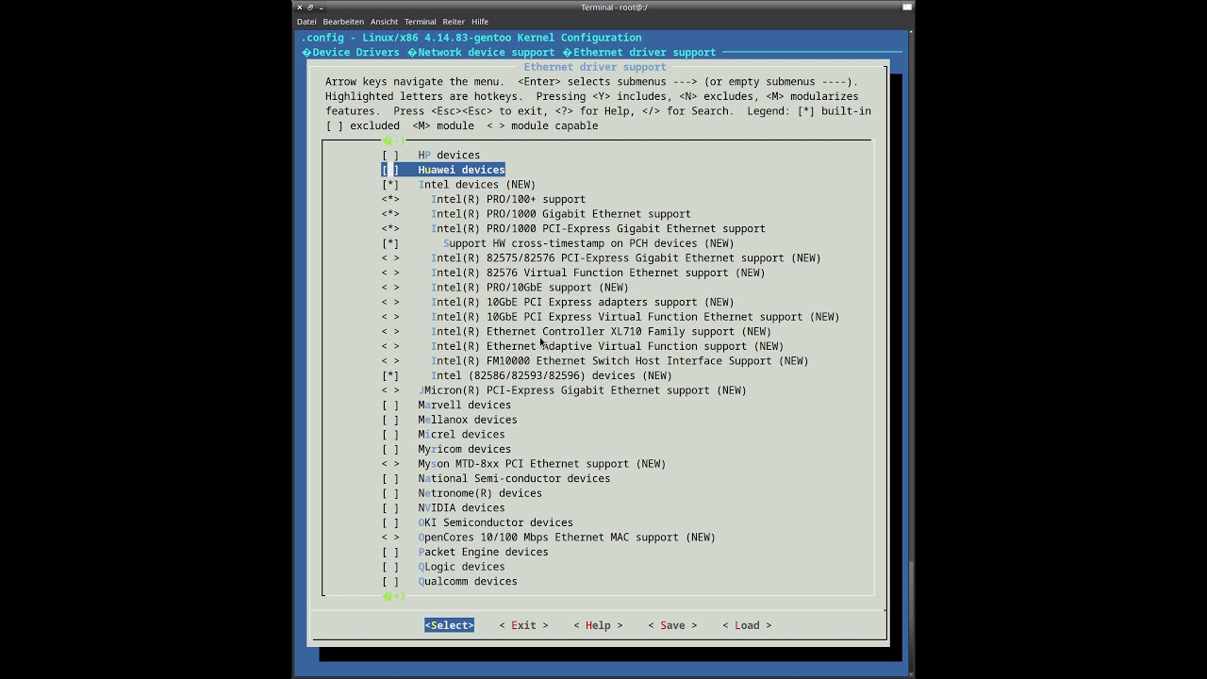The width and height of the screenshot is (1207, 679).
Task: Select Intel(R) 10GbE PCI Express adapters support
Action: (583, 302)
